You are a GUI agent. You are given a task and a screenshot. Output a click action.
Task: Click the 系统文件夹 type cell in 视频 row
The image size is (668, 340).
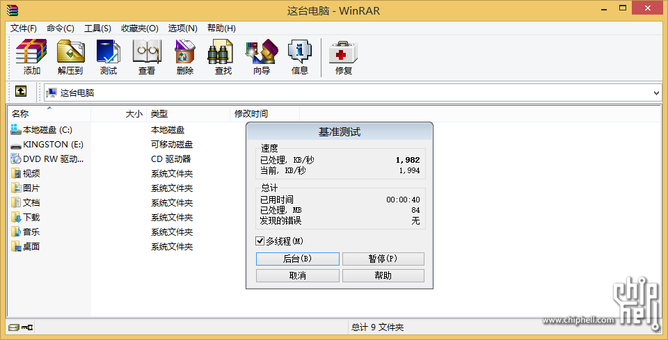[x=172, y=173]
